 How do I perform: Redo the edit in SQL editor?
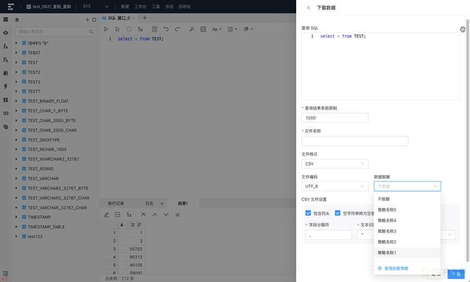tap(178, 29)
